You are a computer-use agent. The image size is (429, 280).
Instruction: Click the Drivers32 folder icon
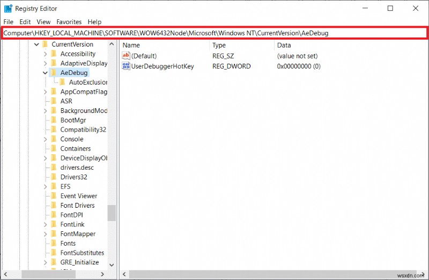(x=54, y=177)
